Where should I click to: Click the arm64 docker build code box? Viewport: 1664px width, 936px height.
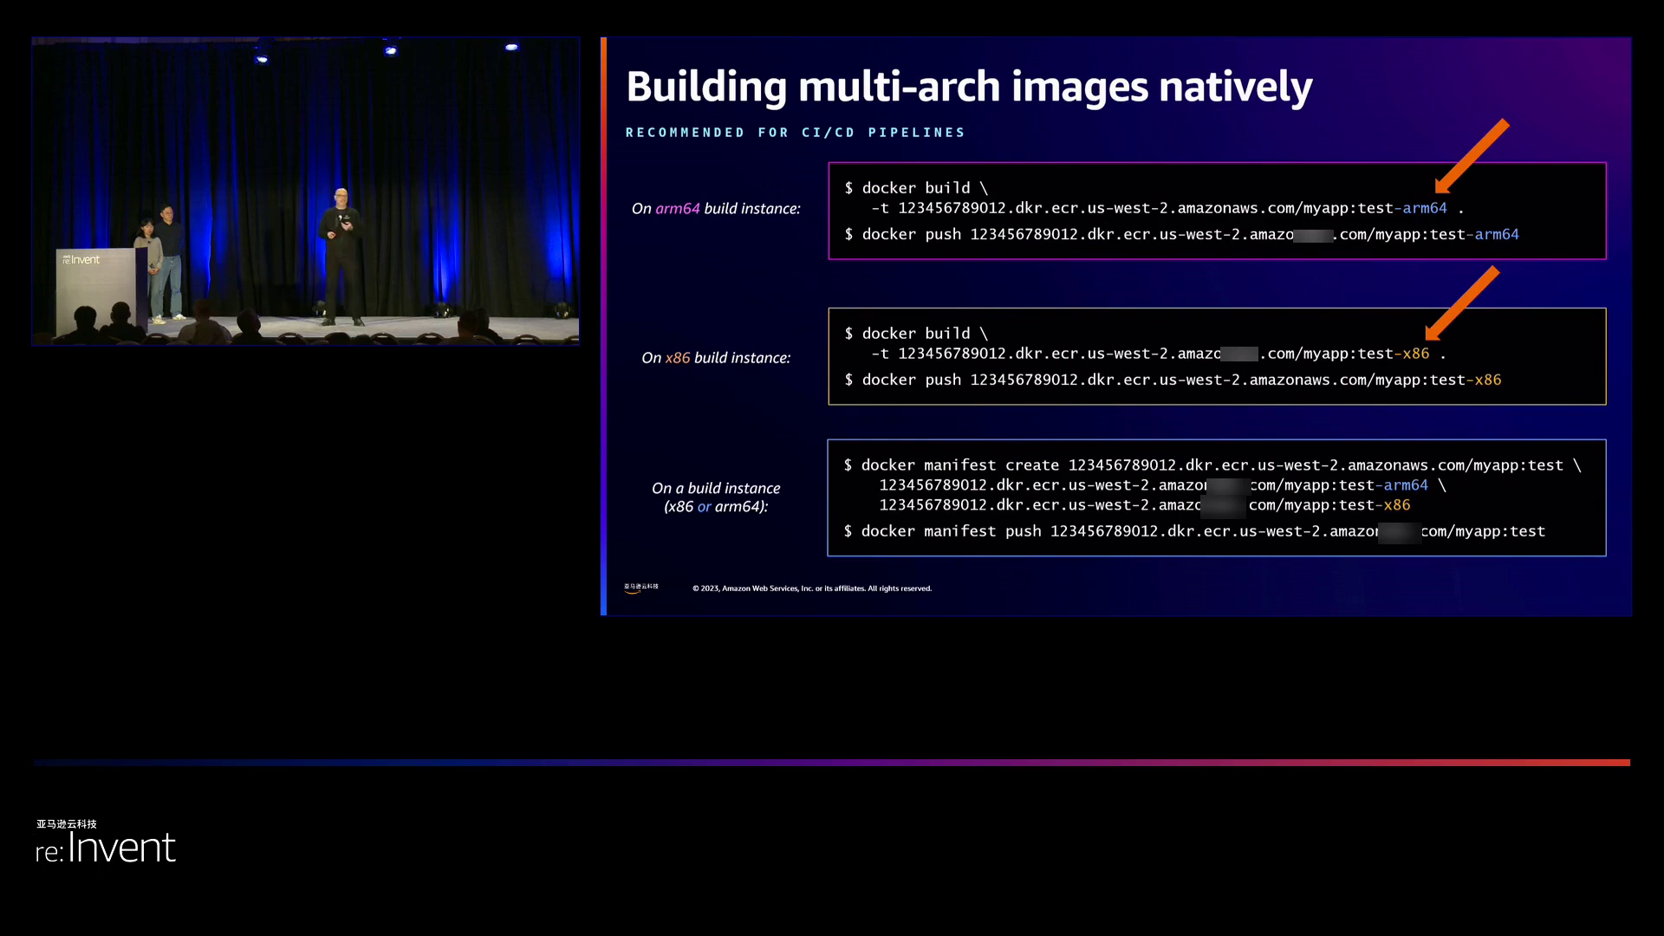pos(1216,211)
